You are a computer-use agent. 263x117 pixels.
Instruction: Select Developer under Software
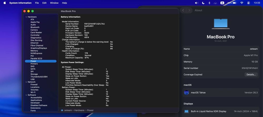[x=35, y=103]
